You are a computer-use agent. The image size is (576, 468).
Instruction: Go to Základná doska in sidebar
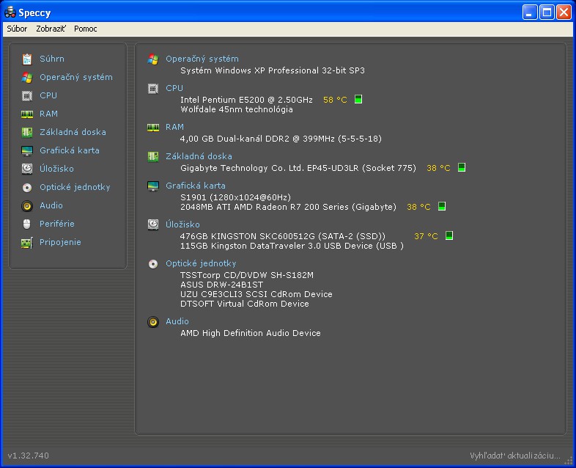(x=73, y=132)
